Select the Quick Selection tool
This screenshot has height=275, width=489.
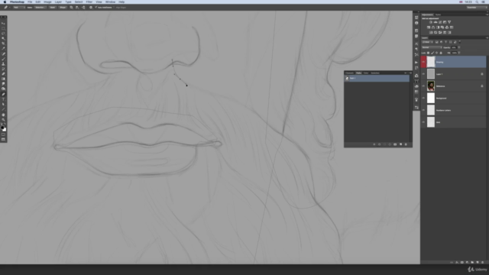tap(3, 38)
